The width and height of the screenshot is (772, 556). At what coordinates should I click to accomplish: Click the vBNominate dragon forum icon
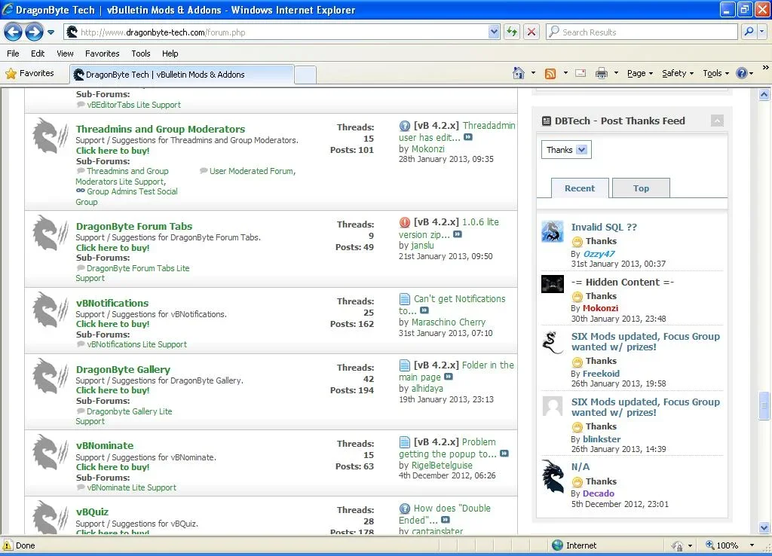tap(50, 453)
